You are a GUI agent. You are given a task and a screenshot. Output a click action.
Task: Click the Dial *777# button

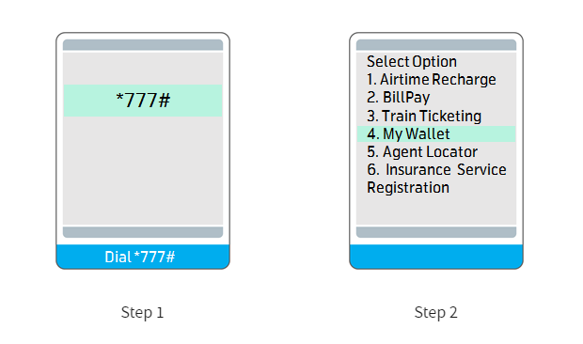pyautogui.click(x=143, y=257)
